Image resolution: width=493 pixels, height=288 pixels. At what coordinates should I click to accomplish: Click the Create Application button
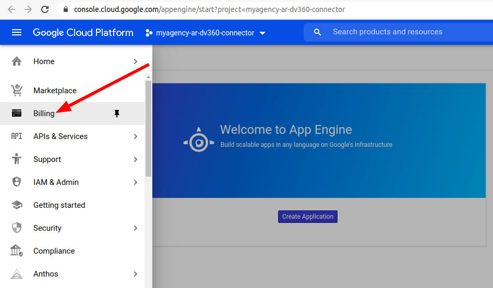tap(307, 217)
